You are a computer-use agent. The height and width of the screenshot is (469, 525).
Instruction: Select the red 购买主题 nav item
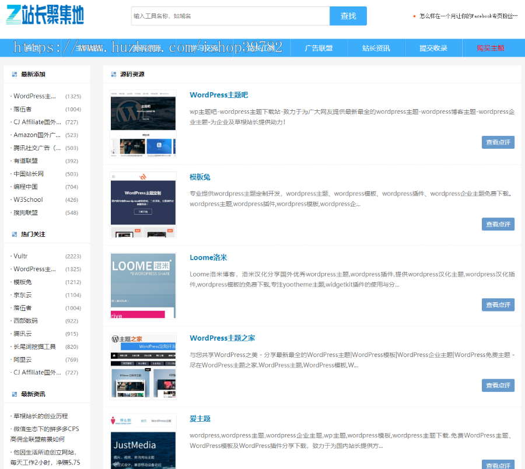[x=491, y=48]
